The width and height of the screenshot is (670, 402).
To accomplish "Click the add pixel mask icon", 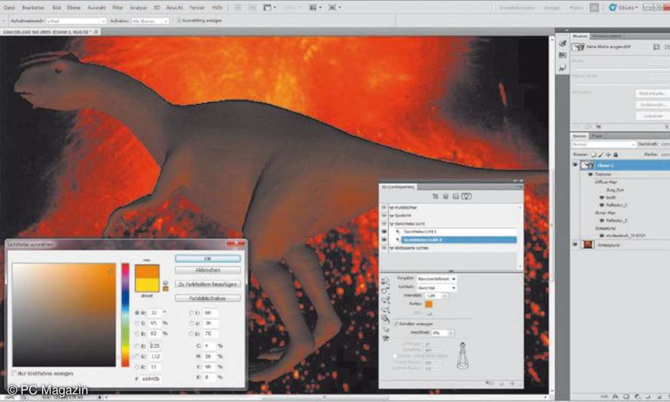I will tap(657, 47).
